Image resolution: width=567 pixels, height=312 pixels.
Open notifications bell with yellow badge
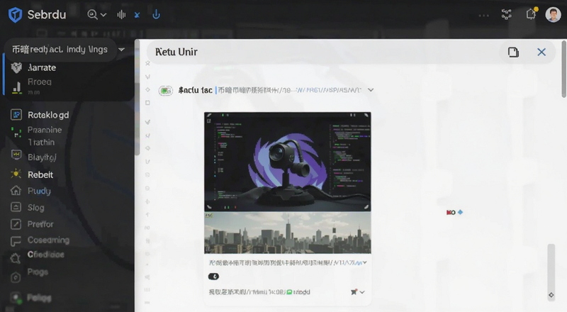(531, 13)
